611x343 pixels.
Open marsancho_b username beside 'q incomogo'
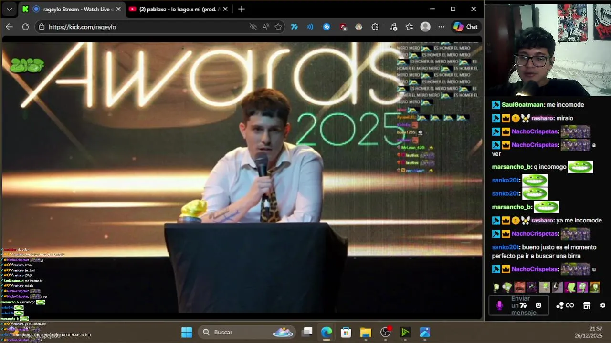coord(511,167)
